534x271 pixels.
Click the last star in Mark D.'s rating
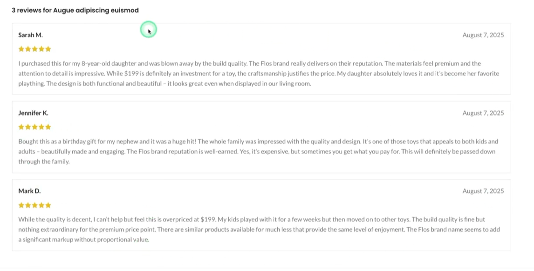pos(48,205)
